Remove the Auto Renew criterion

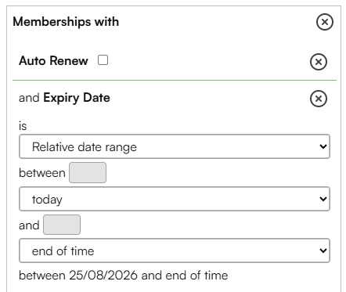click(319, 62)
